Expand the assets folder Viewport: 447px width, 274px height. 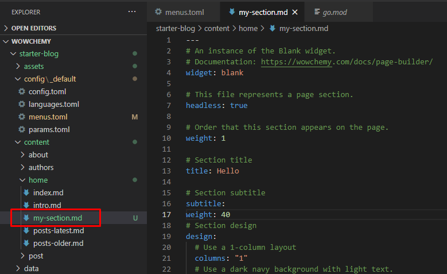pyautogui.click(x=34, y=66)
